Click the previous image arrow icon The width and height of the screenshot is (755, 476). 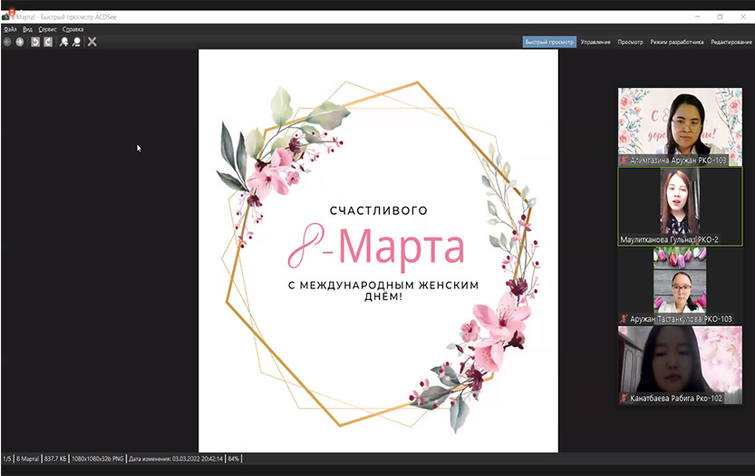coord(7,42)
